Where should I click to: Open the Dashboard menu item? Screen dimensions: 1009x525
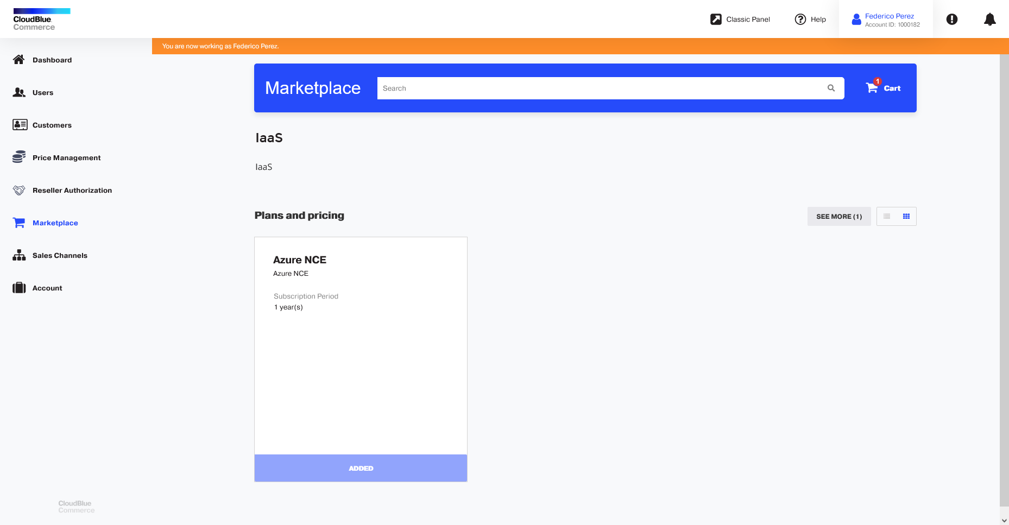pos(52,60)
